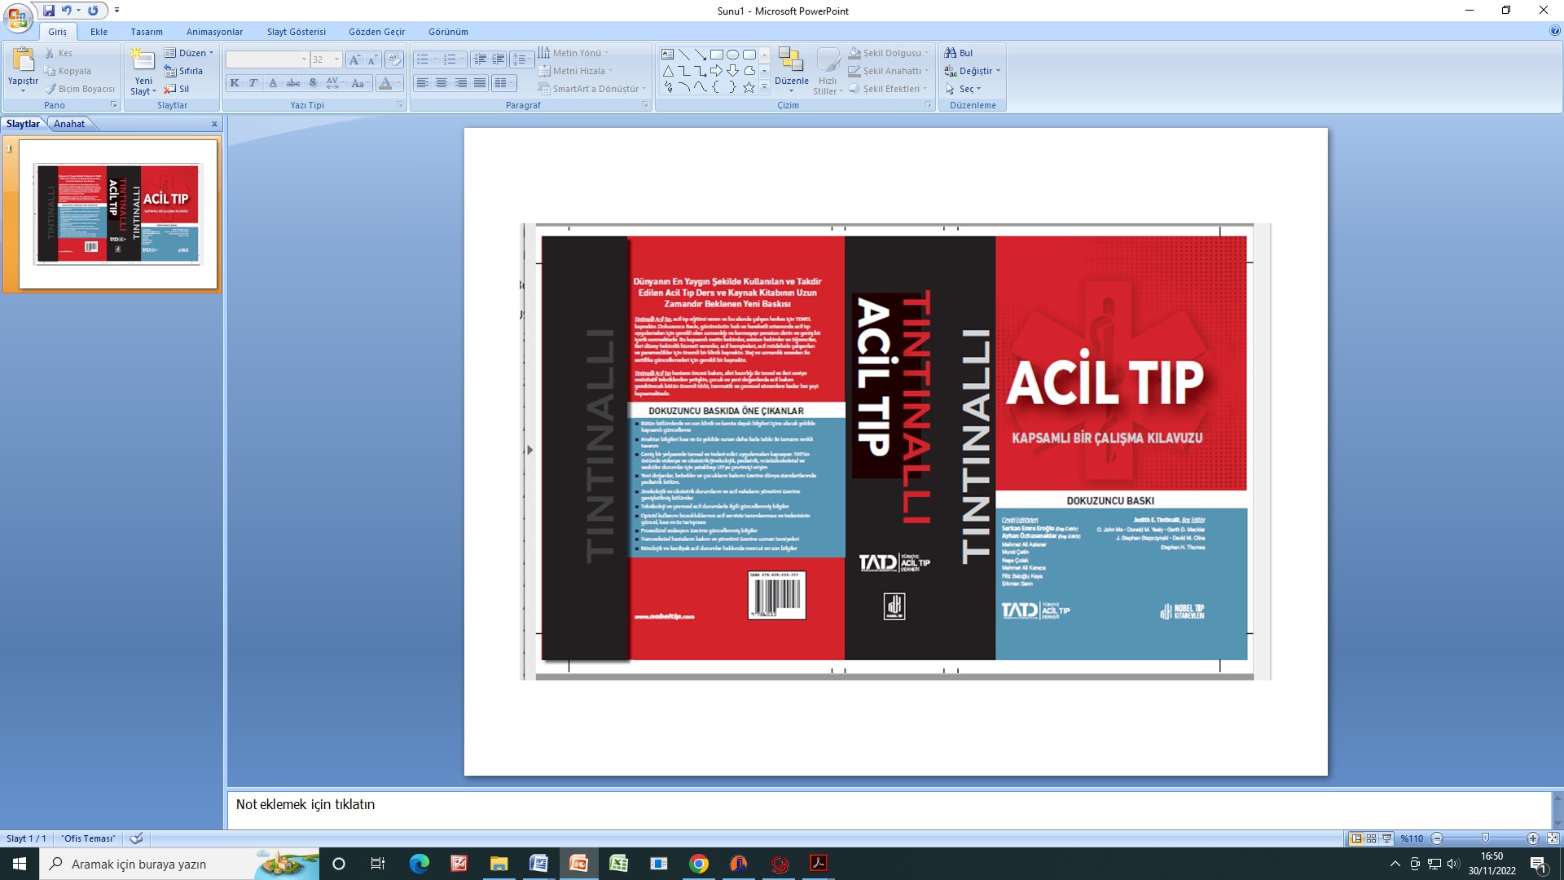The width and height of the screenshot is (1564, 880).
Task: Expand the Metin Yönü text direction menu
Action: pyautogui.click(x=573, y=53)
